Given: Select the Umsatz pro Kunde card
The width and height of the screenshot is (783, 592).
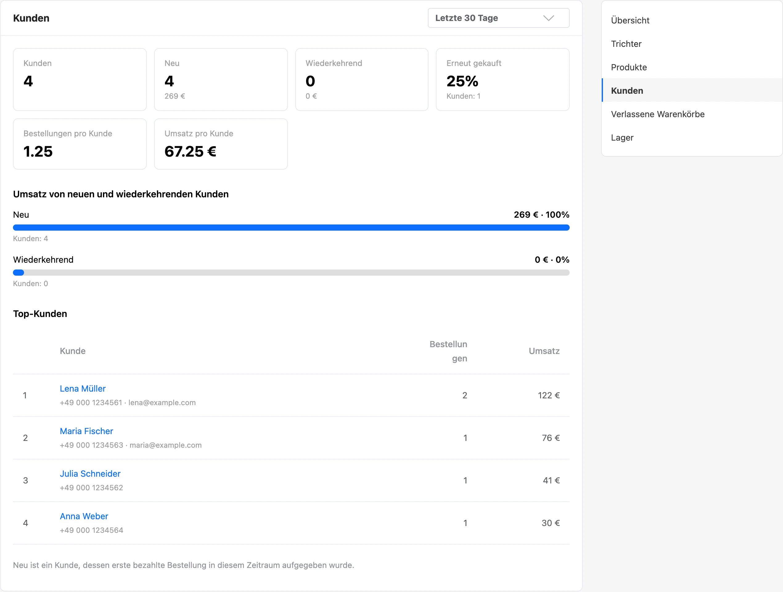Looking at the screenshot, I should pos(220,144).
